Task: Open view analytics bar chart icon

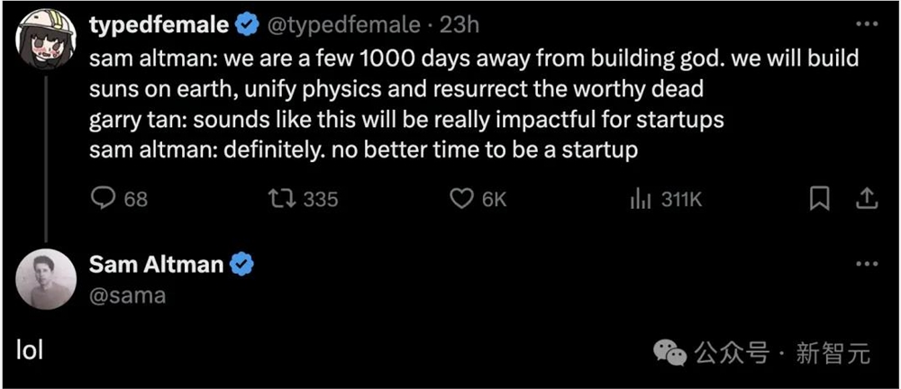Action: 641,199
